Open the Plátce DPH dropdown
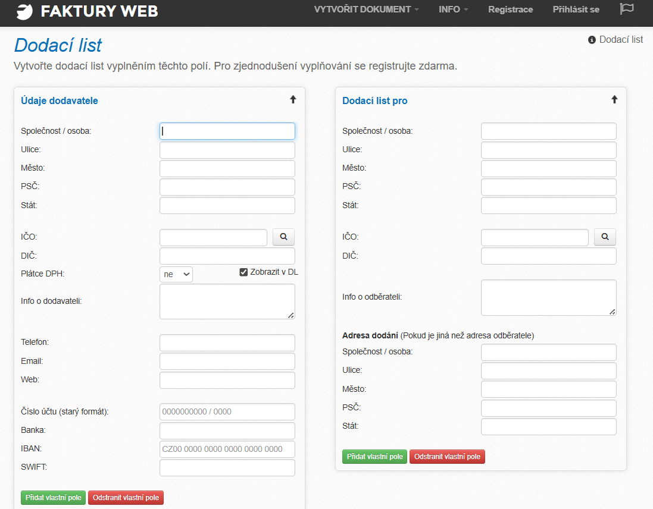Viewport: 653px width, 509px height. [x=176, y=274]
